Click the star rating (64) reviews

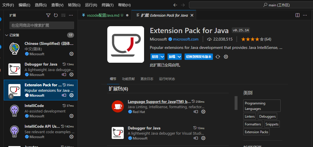tap(256, 39)
